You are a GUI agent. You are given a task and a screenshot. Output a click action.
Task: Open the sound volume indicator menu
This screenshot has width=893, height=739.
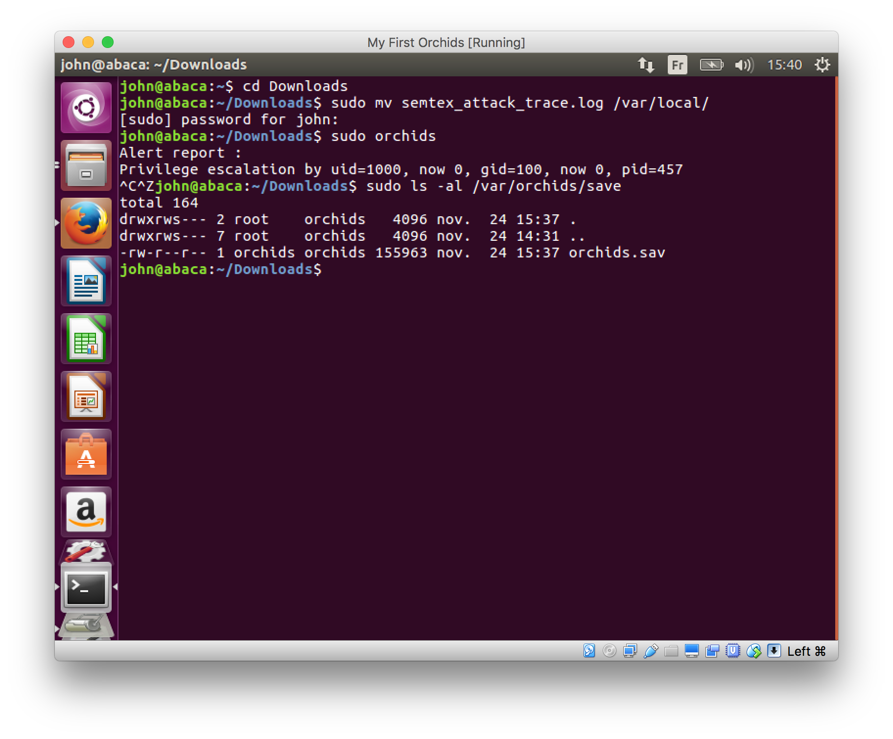click(744, 65)
